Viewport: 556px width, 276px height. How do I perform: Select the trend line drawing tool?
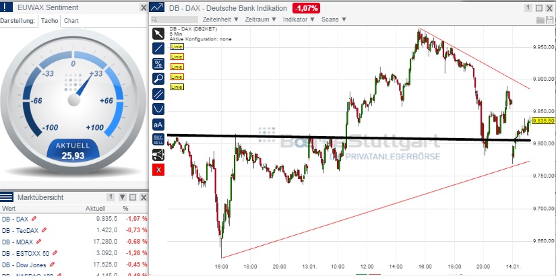158,48
